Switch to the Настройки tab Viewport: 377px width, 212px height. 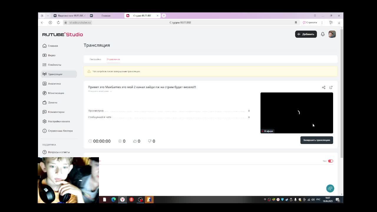point(95,59)
